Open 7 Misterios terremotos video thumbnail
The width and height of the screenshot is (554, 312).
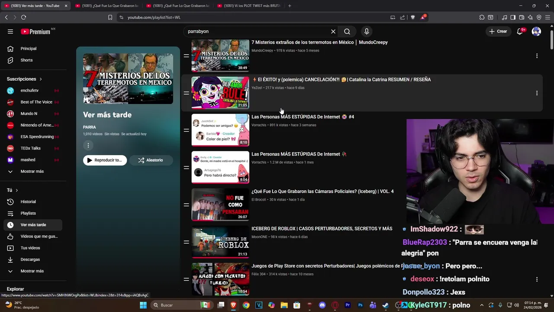(220, 55)
